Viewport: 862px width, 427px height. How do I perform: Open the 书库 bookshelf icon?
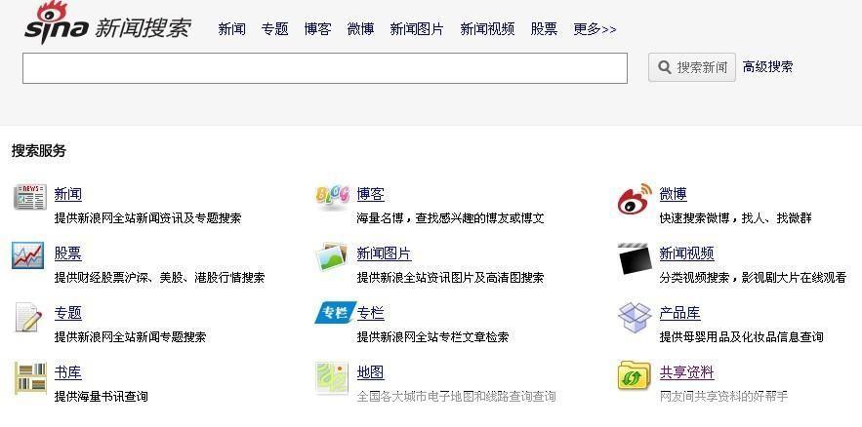[x=30, y=377]
